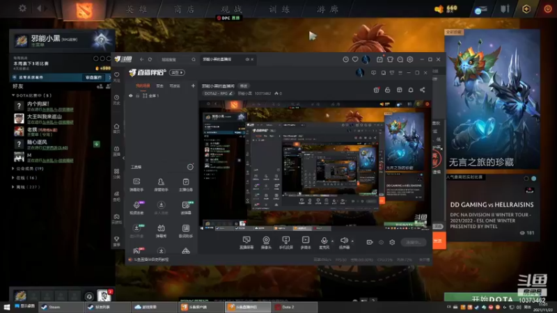Screen dimensions: 557x313
Task: Open Dota mail chat icon top right
Action: pos(480,10)
